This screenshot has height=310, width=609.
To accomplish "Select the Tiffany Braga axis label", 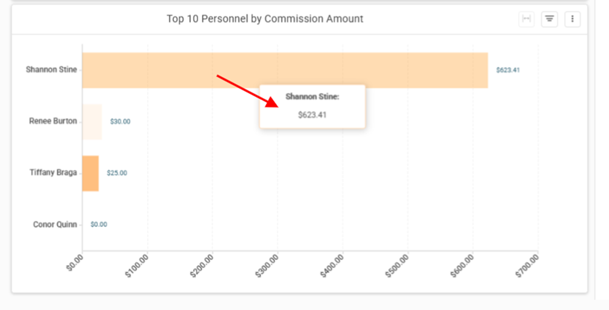I will [53, 172].
